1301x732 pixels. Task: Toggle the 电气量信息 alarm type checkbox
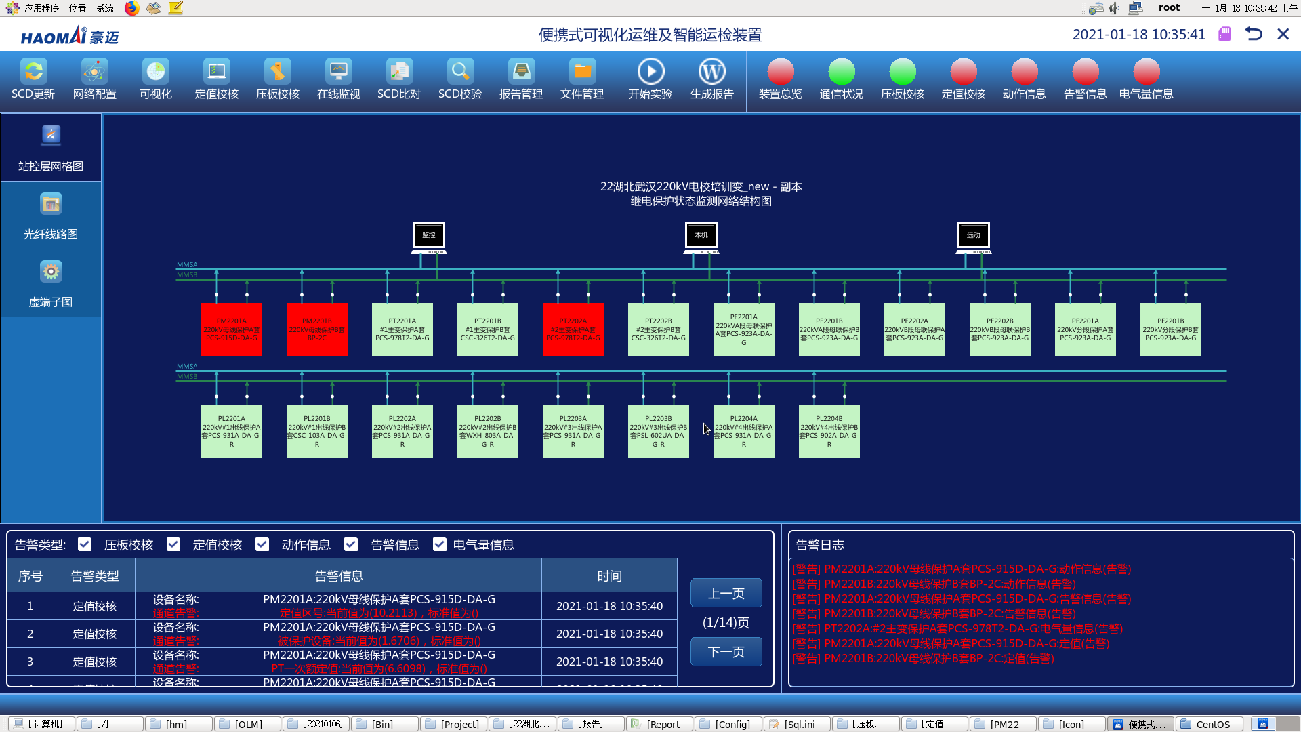(x=440, y=544)
